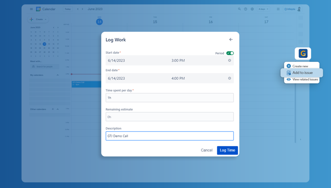Open the Calendar main menu hamburger
The height and width of the screenshot is (188, 331).
(31, 9)
